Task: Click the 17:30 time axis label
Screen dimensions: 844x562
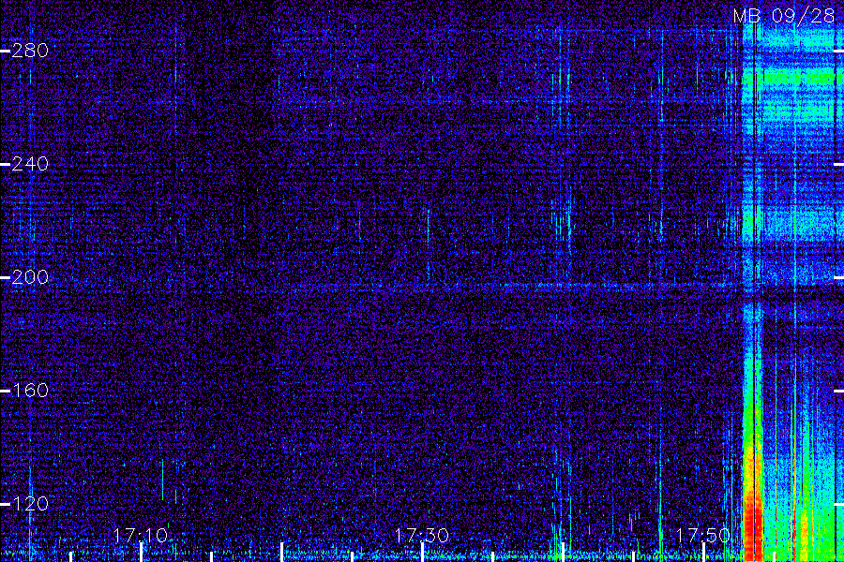Action: coord(421,535)
